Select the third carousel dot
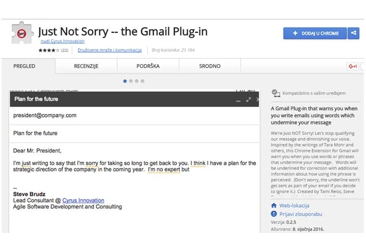366x247 pixels. [137, 81]
